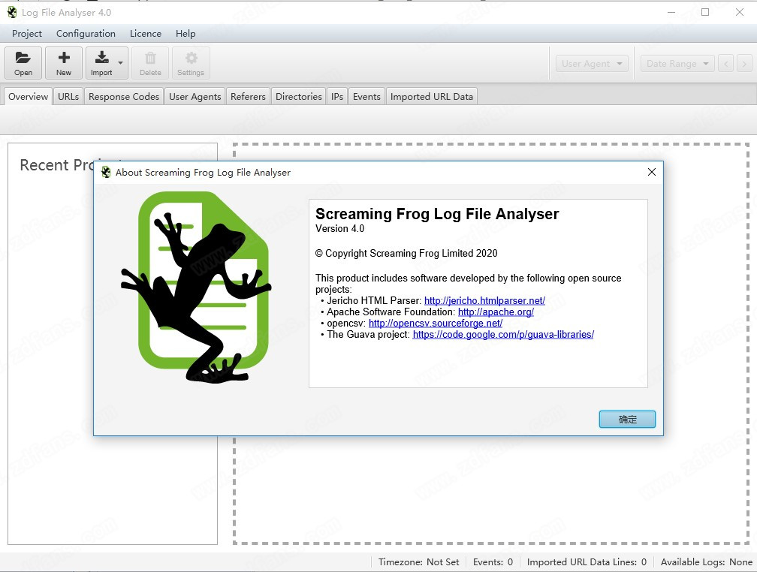Viewport: 757px width, 572px height.
Task: Expand the Import button dropdown arrow
Action: pos(121,63)
